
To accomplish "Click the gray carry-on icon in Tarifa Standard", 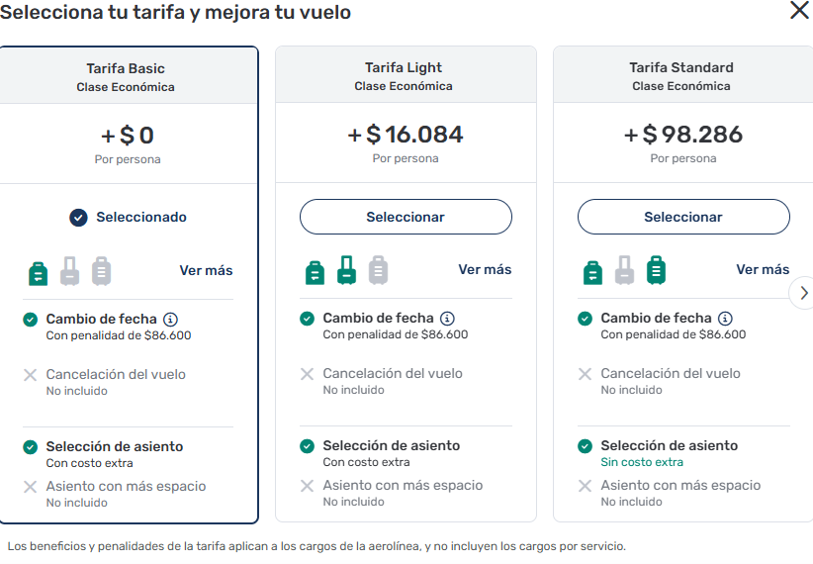I will (x=624, y=270).
